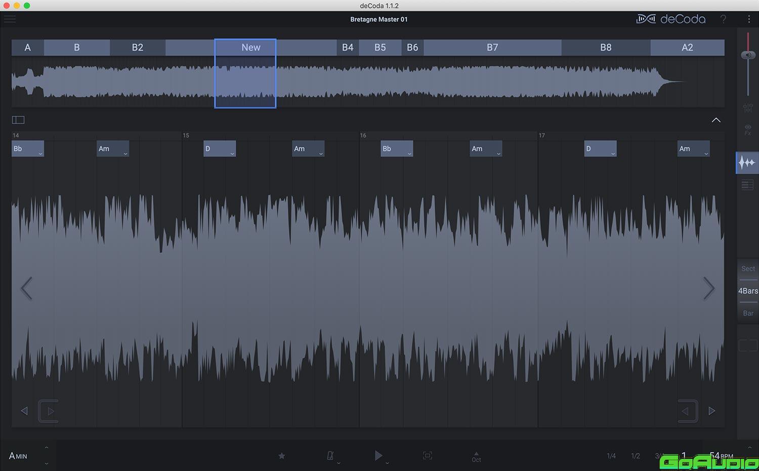This screenshot has height=471, width=759.
Task: Select section B in overview
Action: click(77, 48)
